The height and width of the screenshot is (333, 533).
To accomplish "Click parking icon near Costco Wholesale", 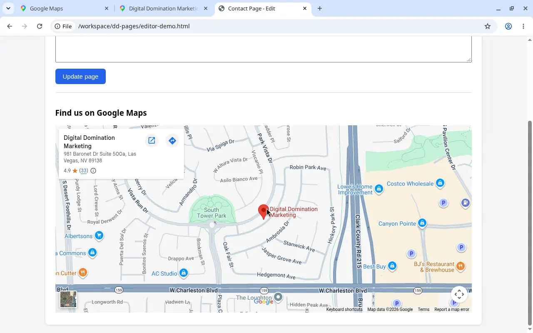I will pyautogui.click(x=443, y=203).
